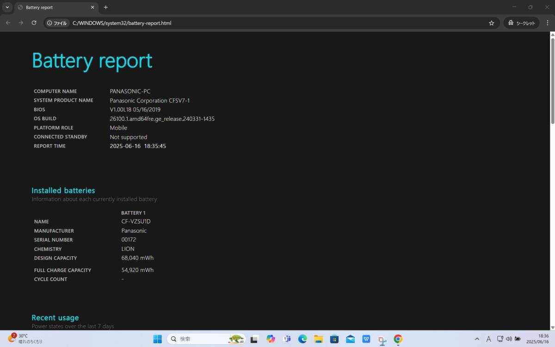Open Microsoft Edge from the taskbar
The image size is (555, 347).
(x=302, y=339)
